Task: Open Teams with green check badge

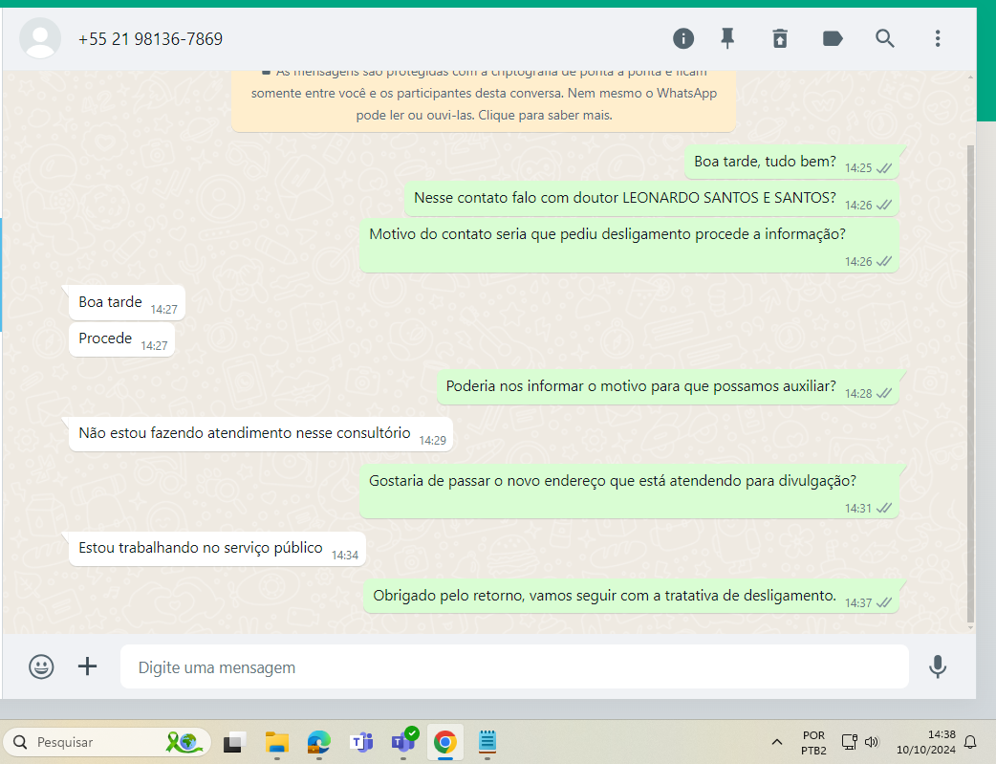Action: [x=404, y=741]
